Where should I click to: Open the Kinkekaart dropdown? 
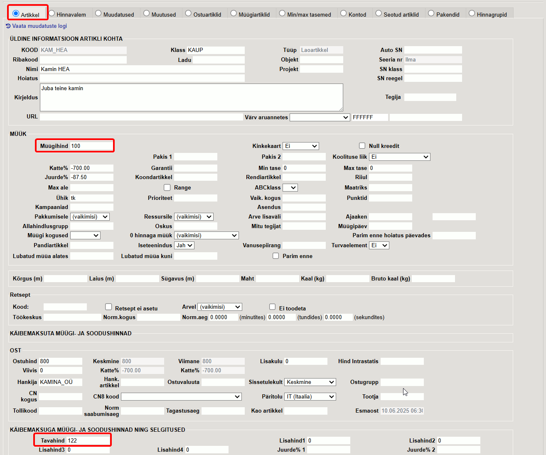click(x=301, y=146)
